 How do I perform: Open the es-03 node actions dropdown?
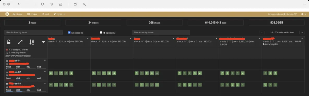coord(45,83)
